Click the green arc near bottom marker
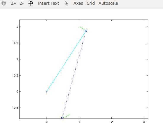 (x=66, y=116)
